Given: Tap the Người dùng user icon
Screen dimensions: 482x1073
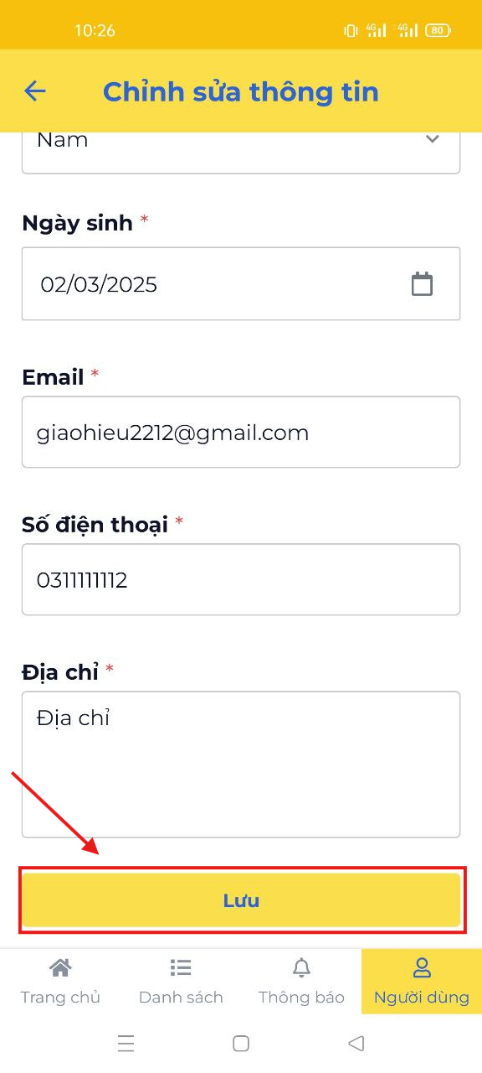Looking at the screenshot, I should pyautogui.click(x=422, y=968).
